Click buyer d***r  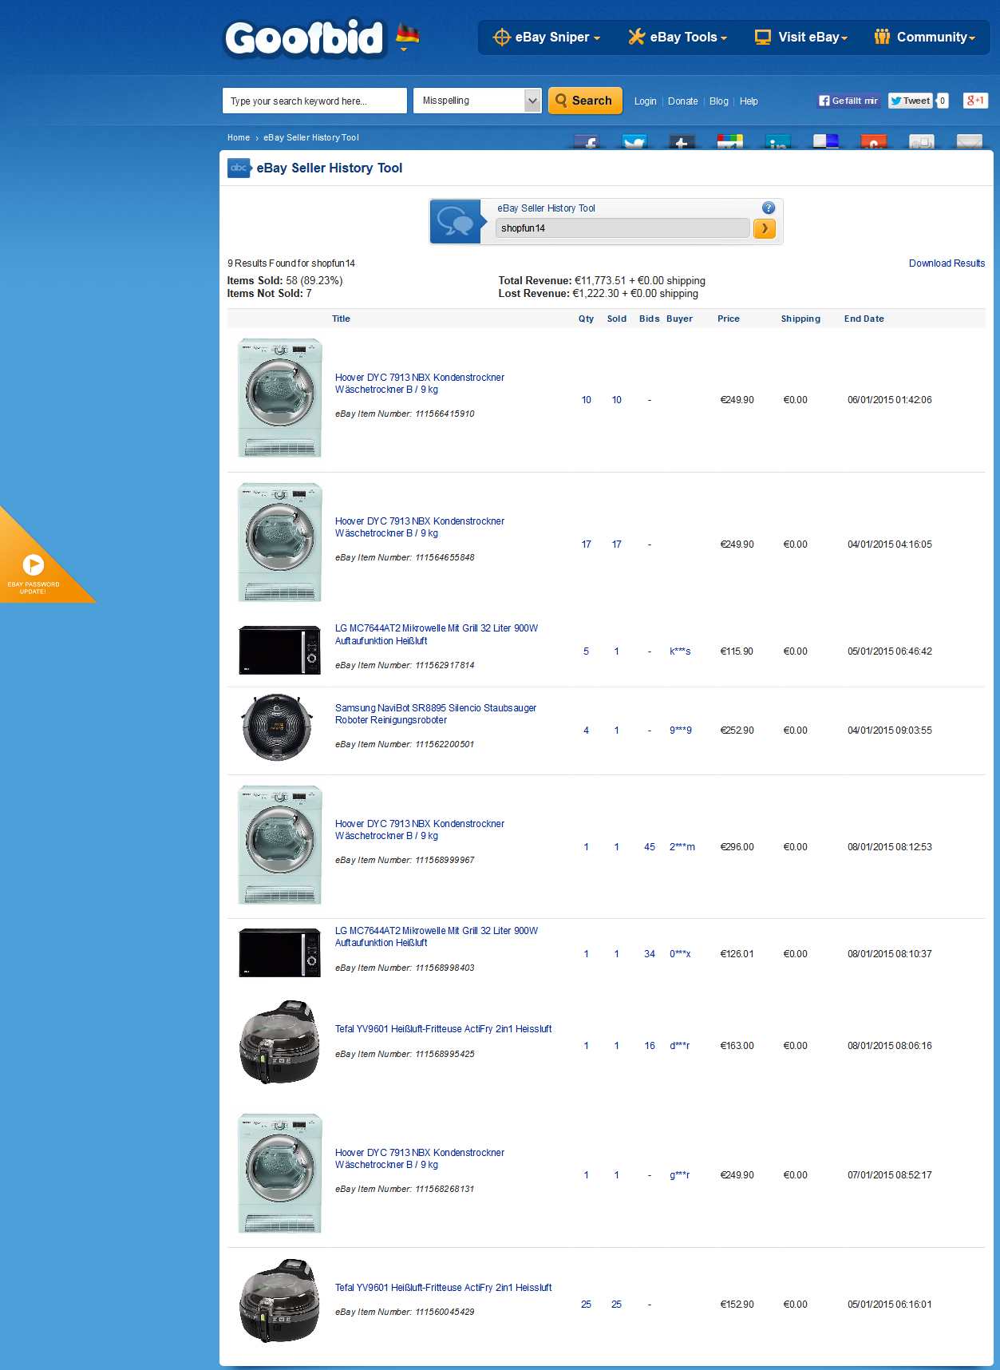(679, 1046)
